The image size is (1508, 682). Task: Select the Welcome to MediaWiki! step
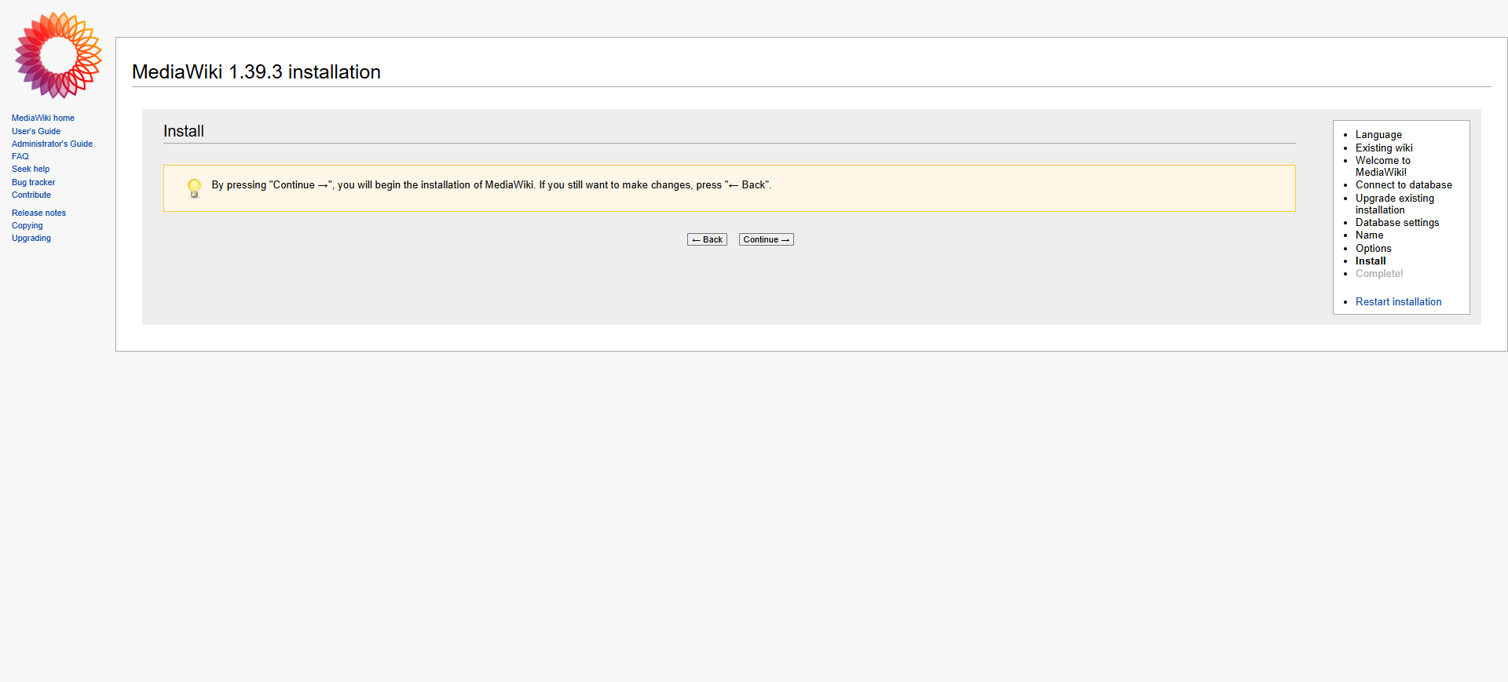pyautogui.click(x=1382, y=166)
